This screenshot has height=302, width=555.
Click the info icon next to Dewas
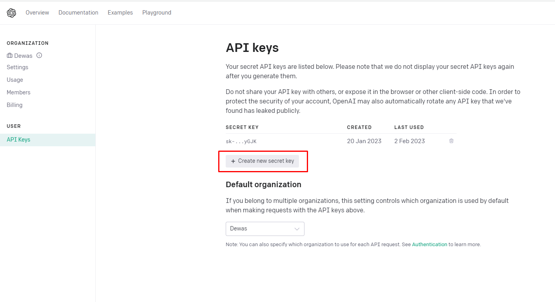39,55
